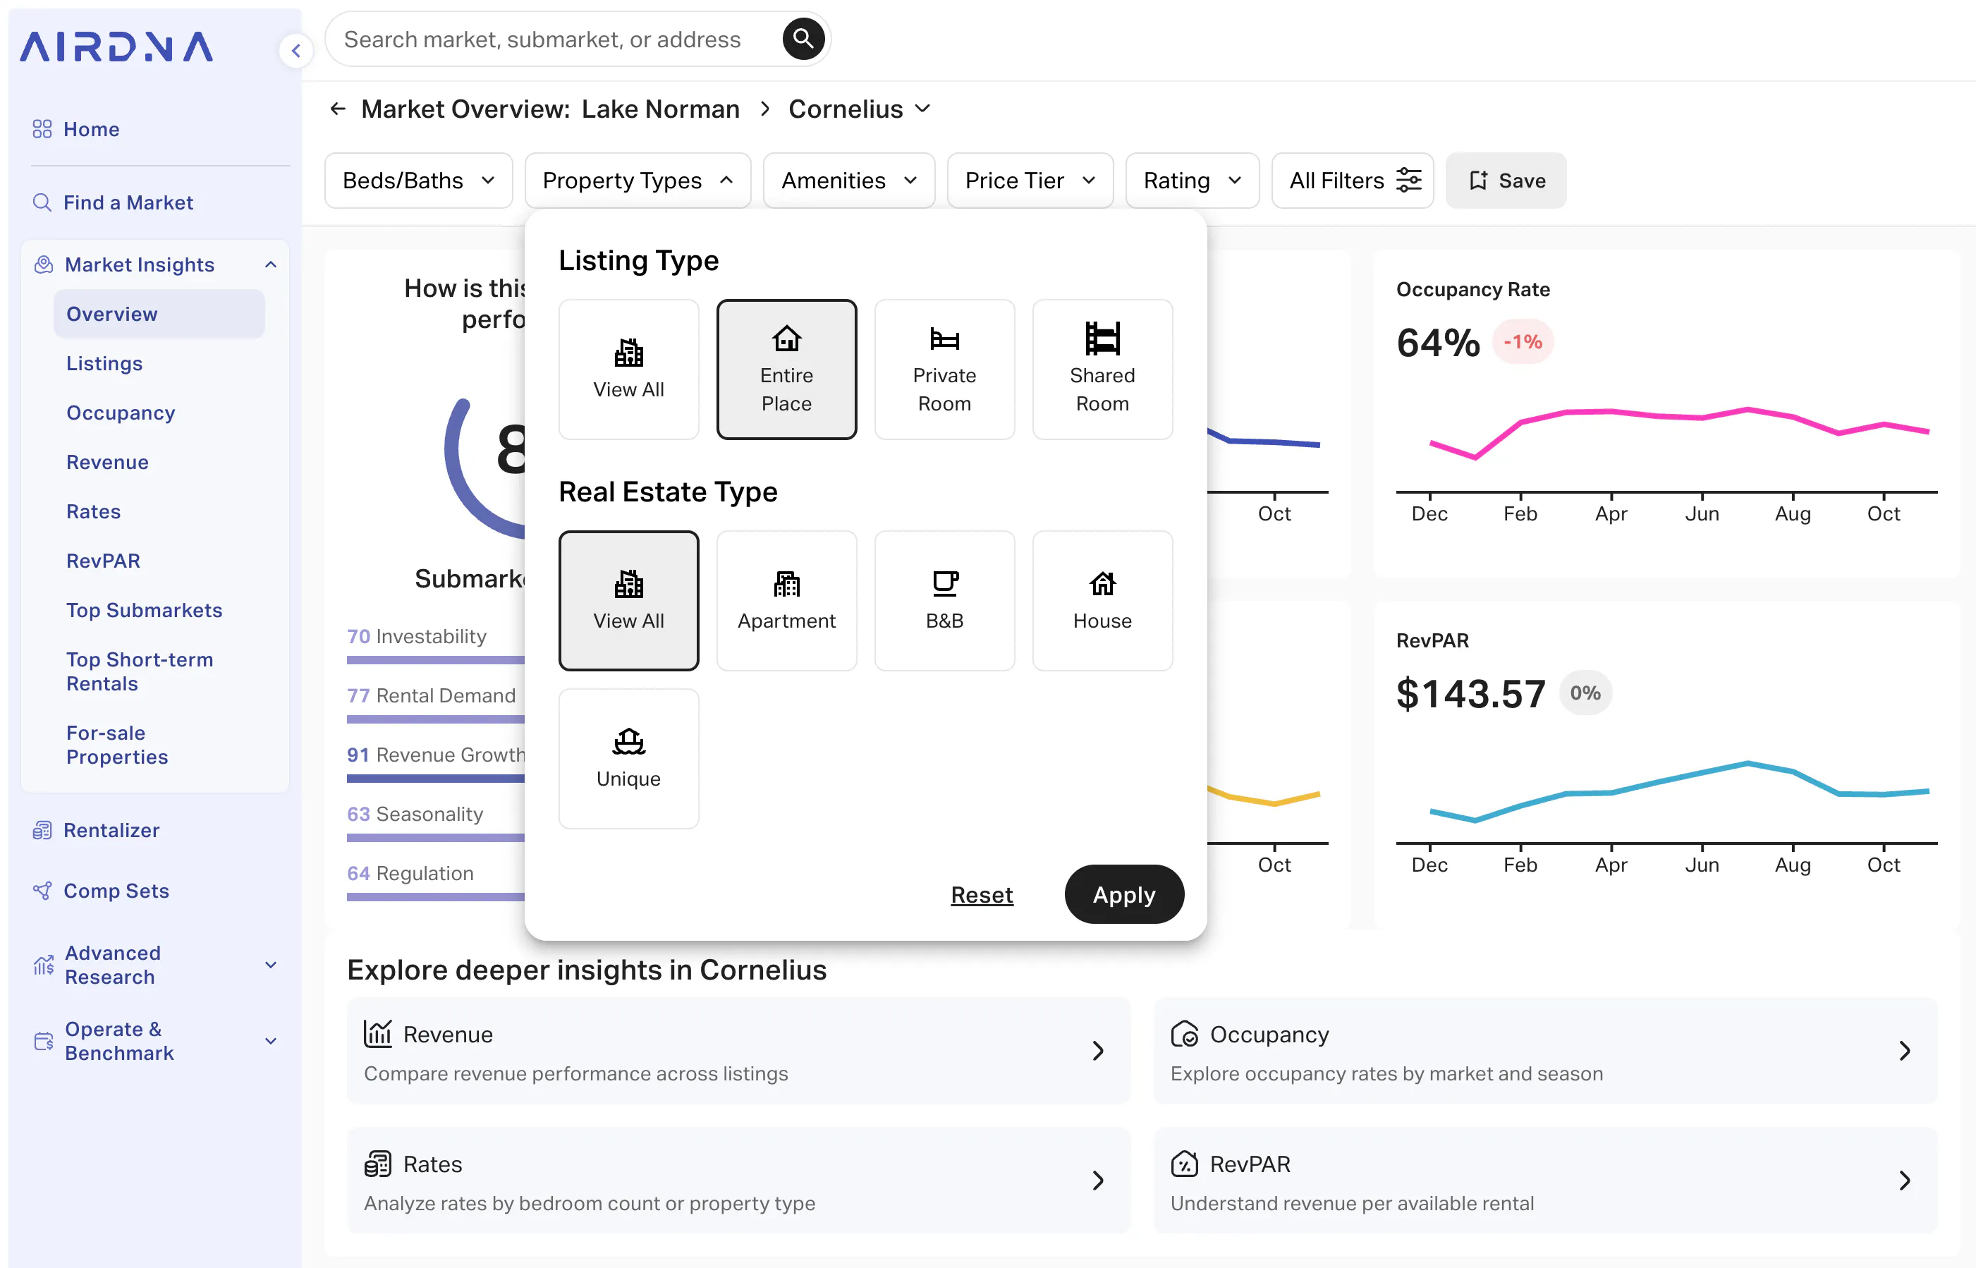Select House real estate type
The height and width of the screenshot is (1268, 1976).
(1102, 600)
